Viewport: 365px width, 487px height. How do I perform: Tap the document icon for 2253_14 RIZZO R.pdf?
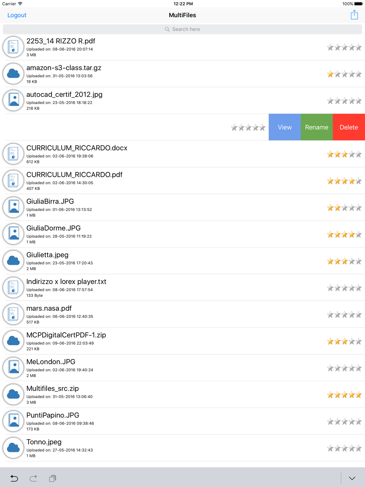click(x=14, y=47)
